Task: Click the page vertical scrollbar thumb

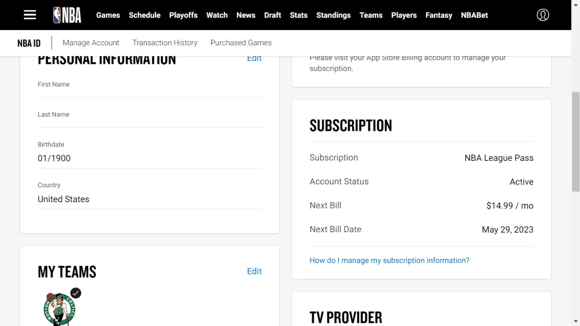Action: [576, 142]
